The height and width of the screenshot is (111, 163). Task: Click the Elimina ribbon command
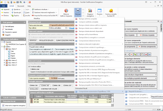point(5,16)
